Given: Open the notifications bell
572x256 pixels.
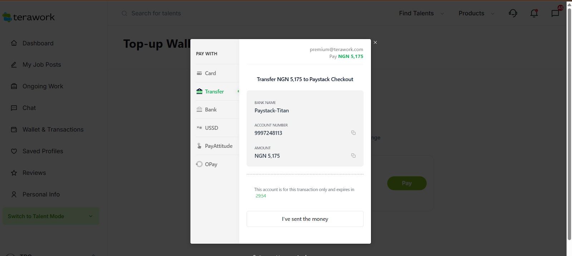Looking at the screenshot, I should click(x=534, y=13).
